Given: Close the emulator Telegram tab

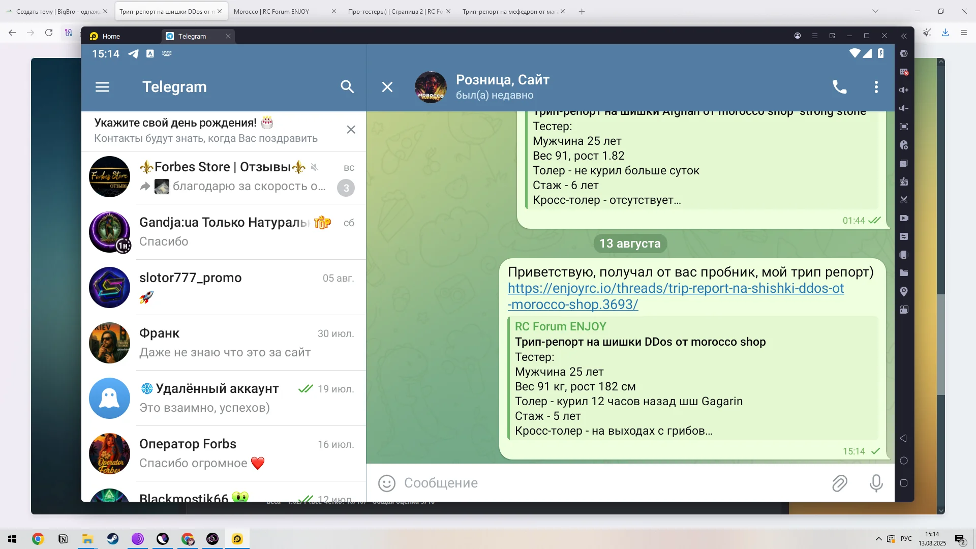Looking at the screenshot, I should point(228,36).
